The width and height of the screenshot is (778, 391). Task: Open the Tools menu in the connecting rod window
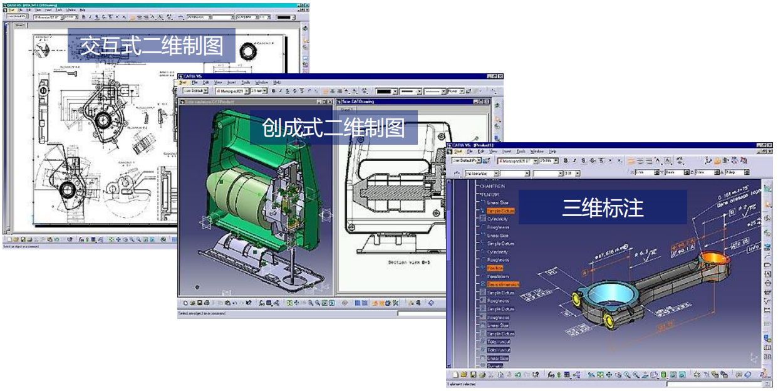pos(521,151)
